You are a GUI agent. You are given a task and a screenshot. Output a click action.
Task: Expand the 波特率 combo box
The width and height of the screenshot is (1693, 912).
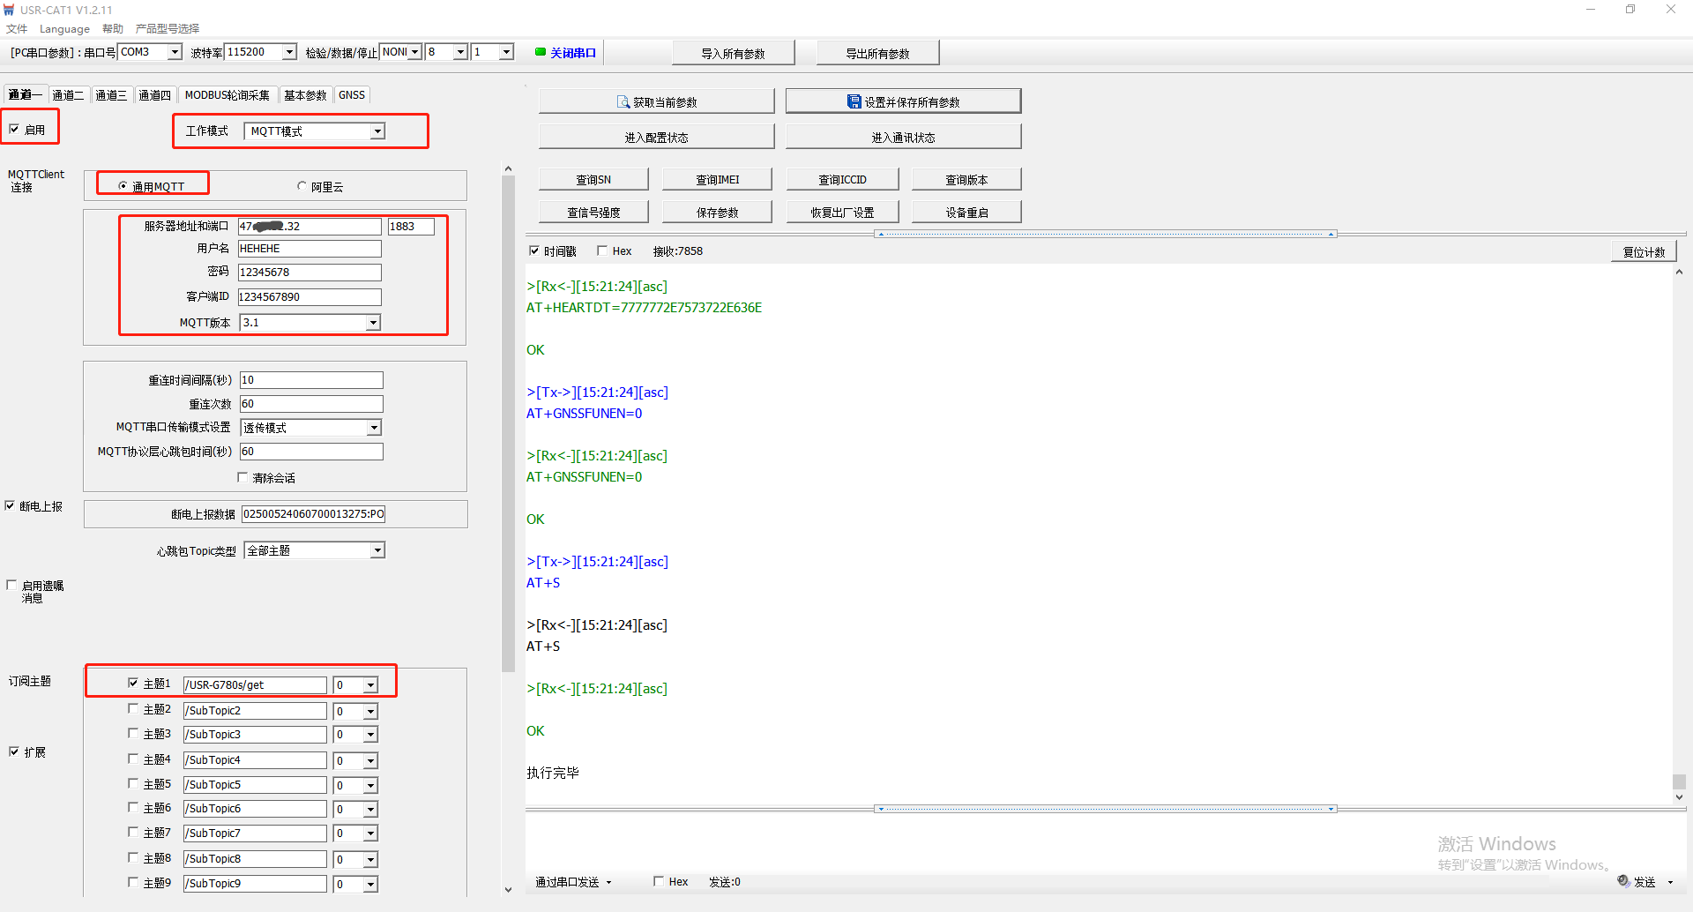(289, 52)
